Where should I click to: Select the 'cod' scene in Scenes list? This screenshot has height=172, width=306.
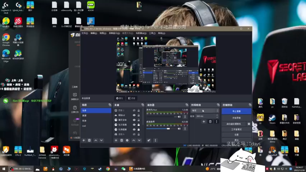point(96,126)
